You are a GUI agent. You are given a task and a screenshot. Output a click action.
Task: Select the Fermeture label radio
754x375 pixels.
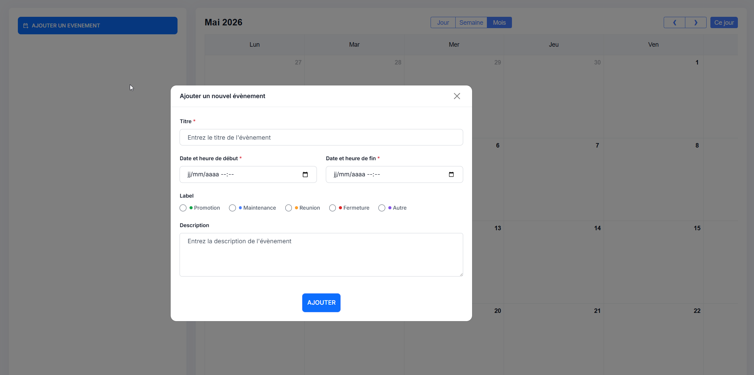pos(332,208)
